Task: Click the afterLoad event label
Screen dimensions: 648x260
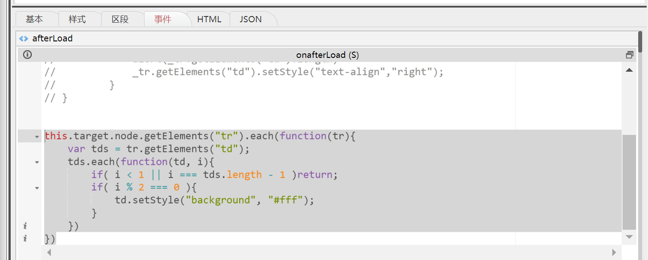Action: [52, 38]
